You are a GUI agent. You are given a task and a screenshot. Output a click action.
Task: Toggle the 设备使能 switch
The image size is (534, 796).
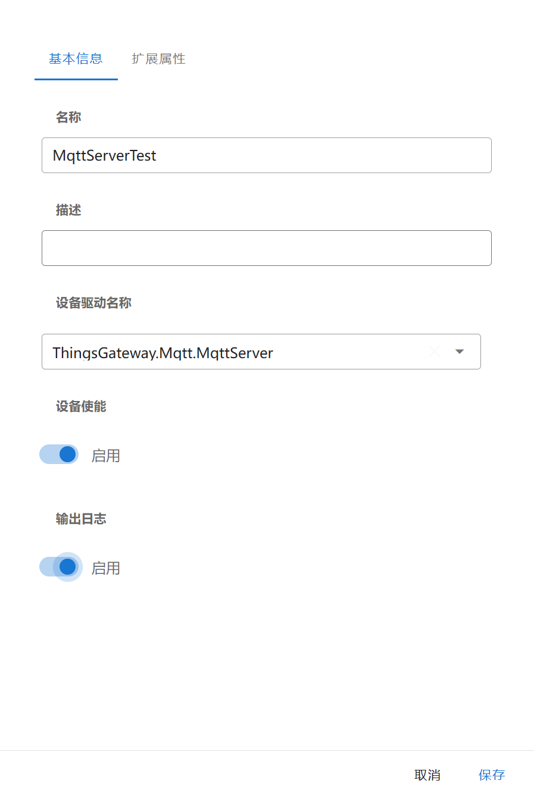click(59, 455)
